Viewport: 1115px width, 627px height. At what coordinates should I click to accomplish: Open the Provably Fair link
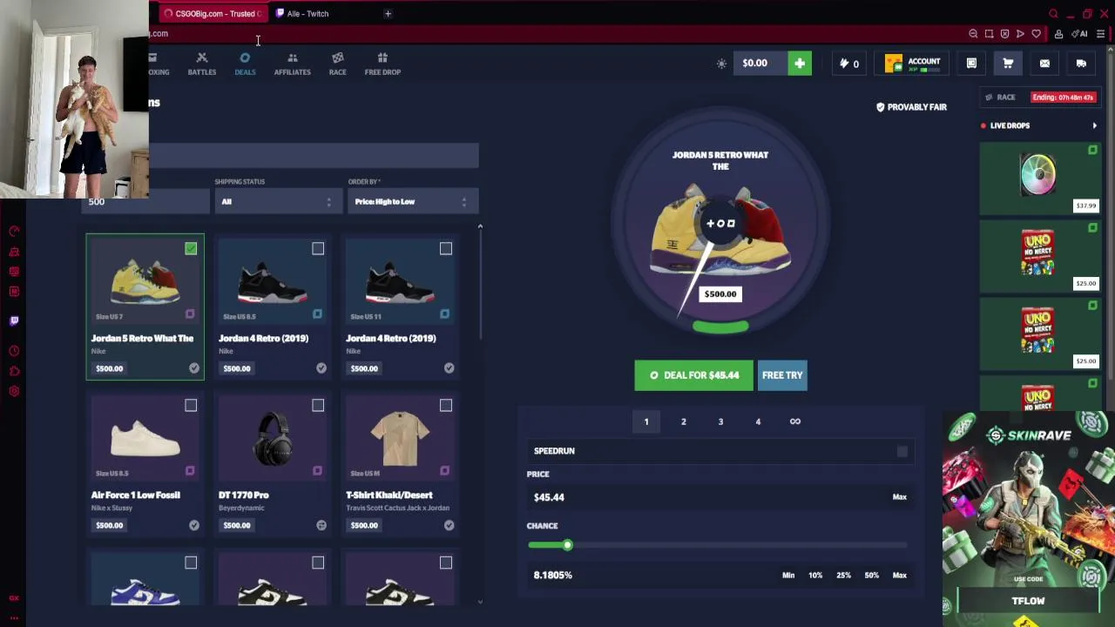[x=911, y=107]
